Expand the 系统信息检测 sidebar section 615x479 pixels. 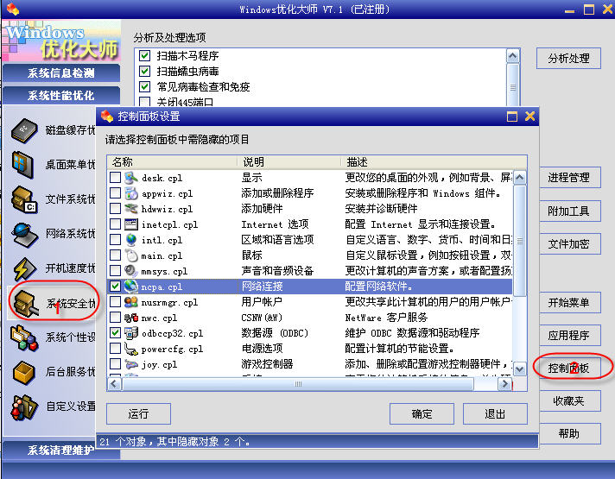61,72
